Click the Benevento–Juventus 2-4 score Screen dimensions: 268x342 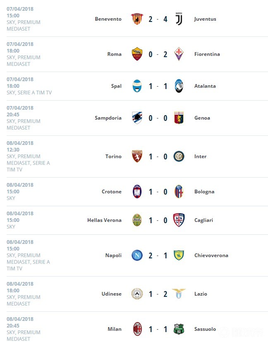[x=158, y=19]
